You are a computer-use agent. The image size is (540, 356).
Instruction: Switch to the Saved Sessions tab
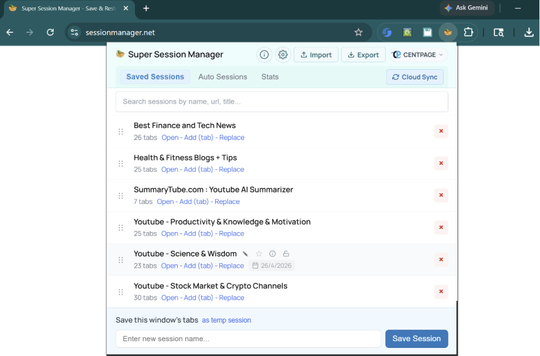coord(155,77)
